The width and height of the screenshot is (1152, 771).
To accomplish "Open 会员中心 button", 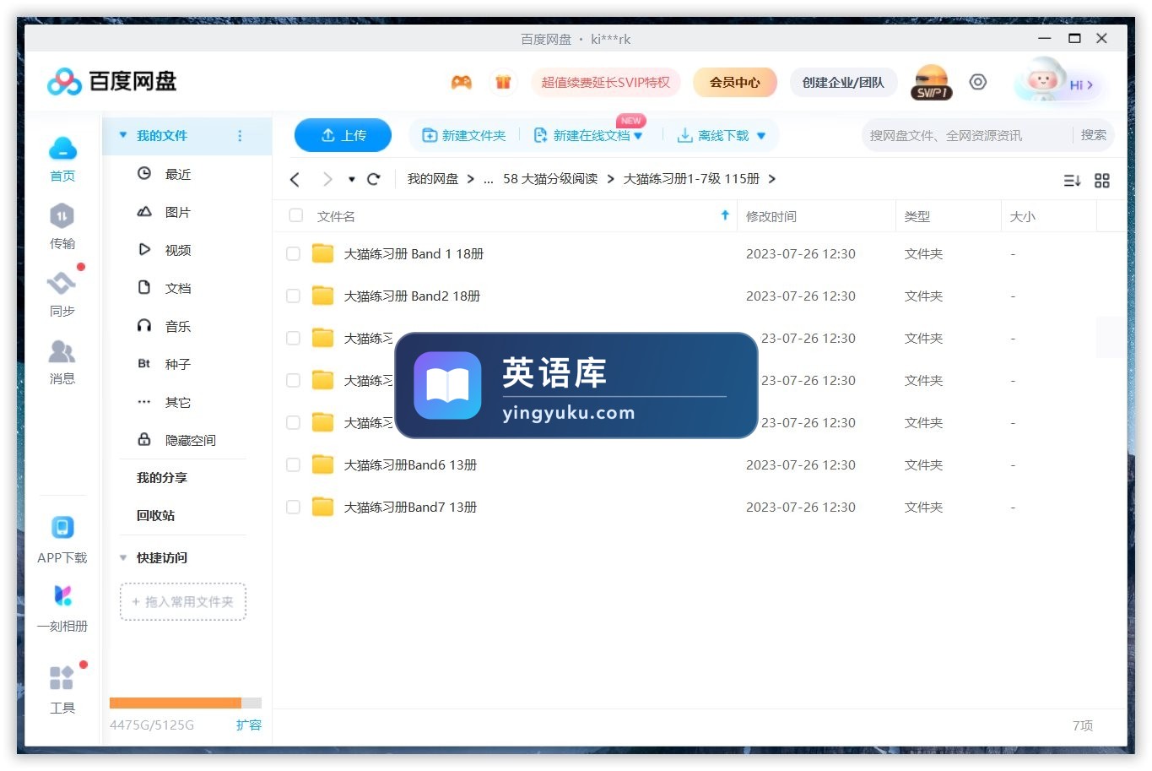I will point(734,82).
